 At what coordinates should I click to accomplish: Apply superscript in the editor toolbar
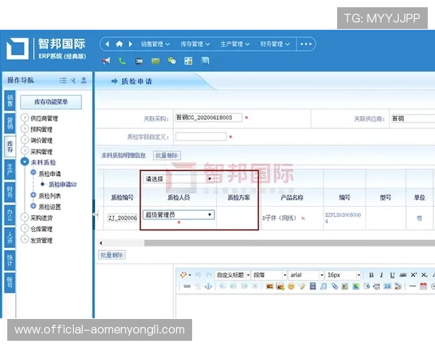pyautogui.click(x=414, y=275)
